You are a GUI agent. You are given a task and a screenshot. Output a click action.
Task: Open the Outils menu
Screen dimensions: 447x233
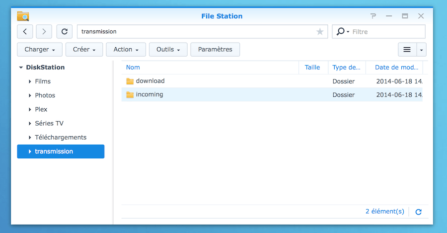[x=168, y=50]
